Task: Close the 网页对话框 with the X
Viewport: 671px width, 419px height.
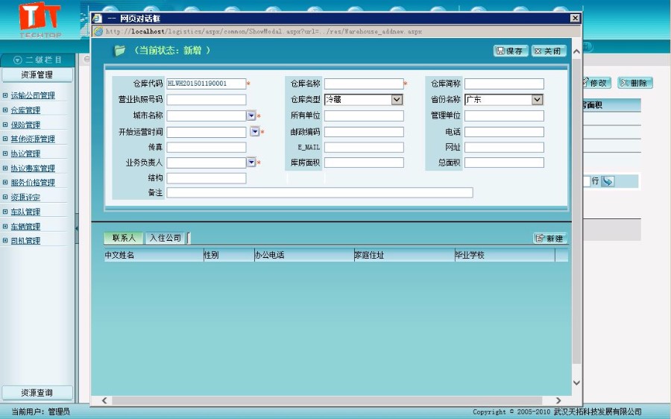Action: coord(575,18)
